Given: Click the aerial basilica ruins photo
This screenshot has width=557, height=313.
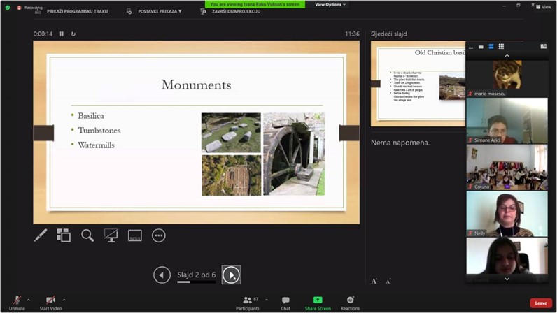Looking at the screenshot, I should (231, 175).
